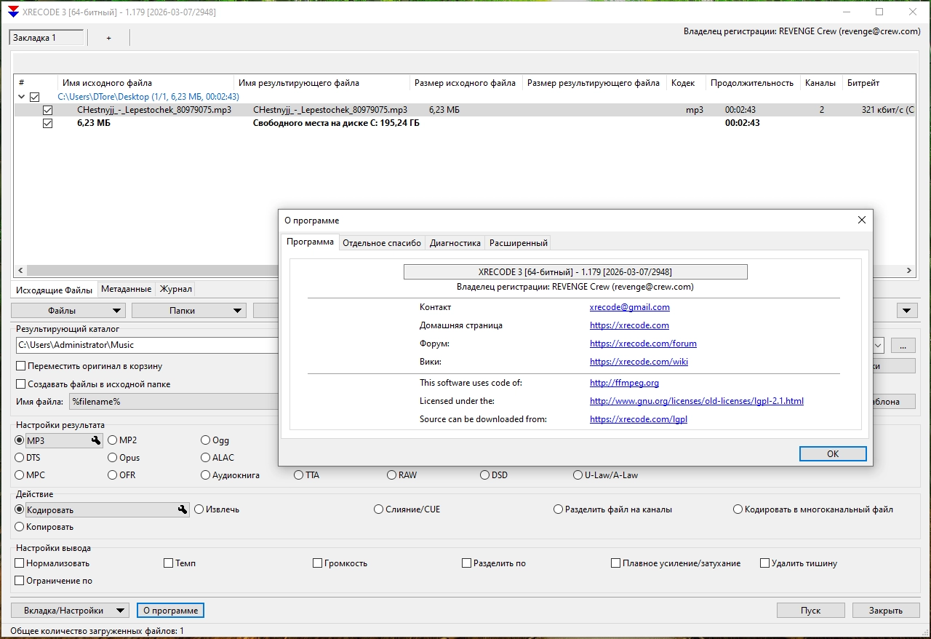Enable the Разделить по option
The height and width of the screenshot is (639, 931).
click(x=467, y=563)
